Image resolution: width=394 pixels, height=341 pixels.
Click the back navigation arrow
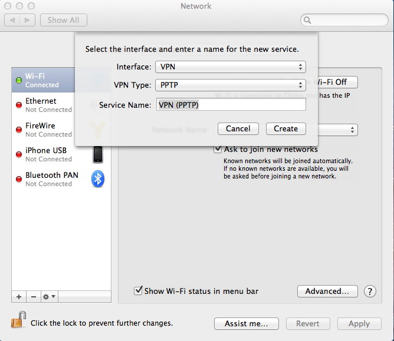tap(12, 20)
